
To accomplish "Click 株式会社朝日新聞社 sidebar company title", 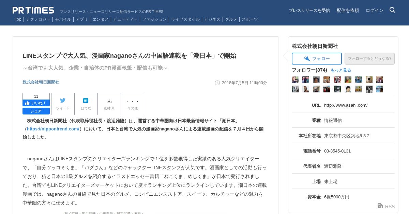I will pos(315,46).
